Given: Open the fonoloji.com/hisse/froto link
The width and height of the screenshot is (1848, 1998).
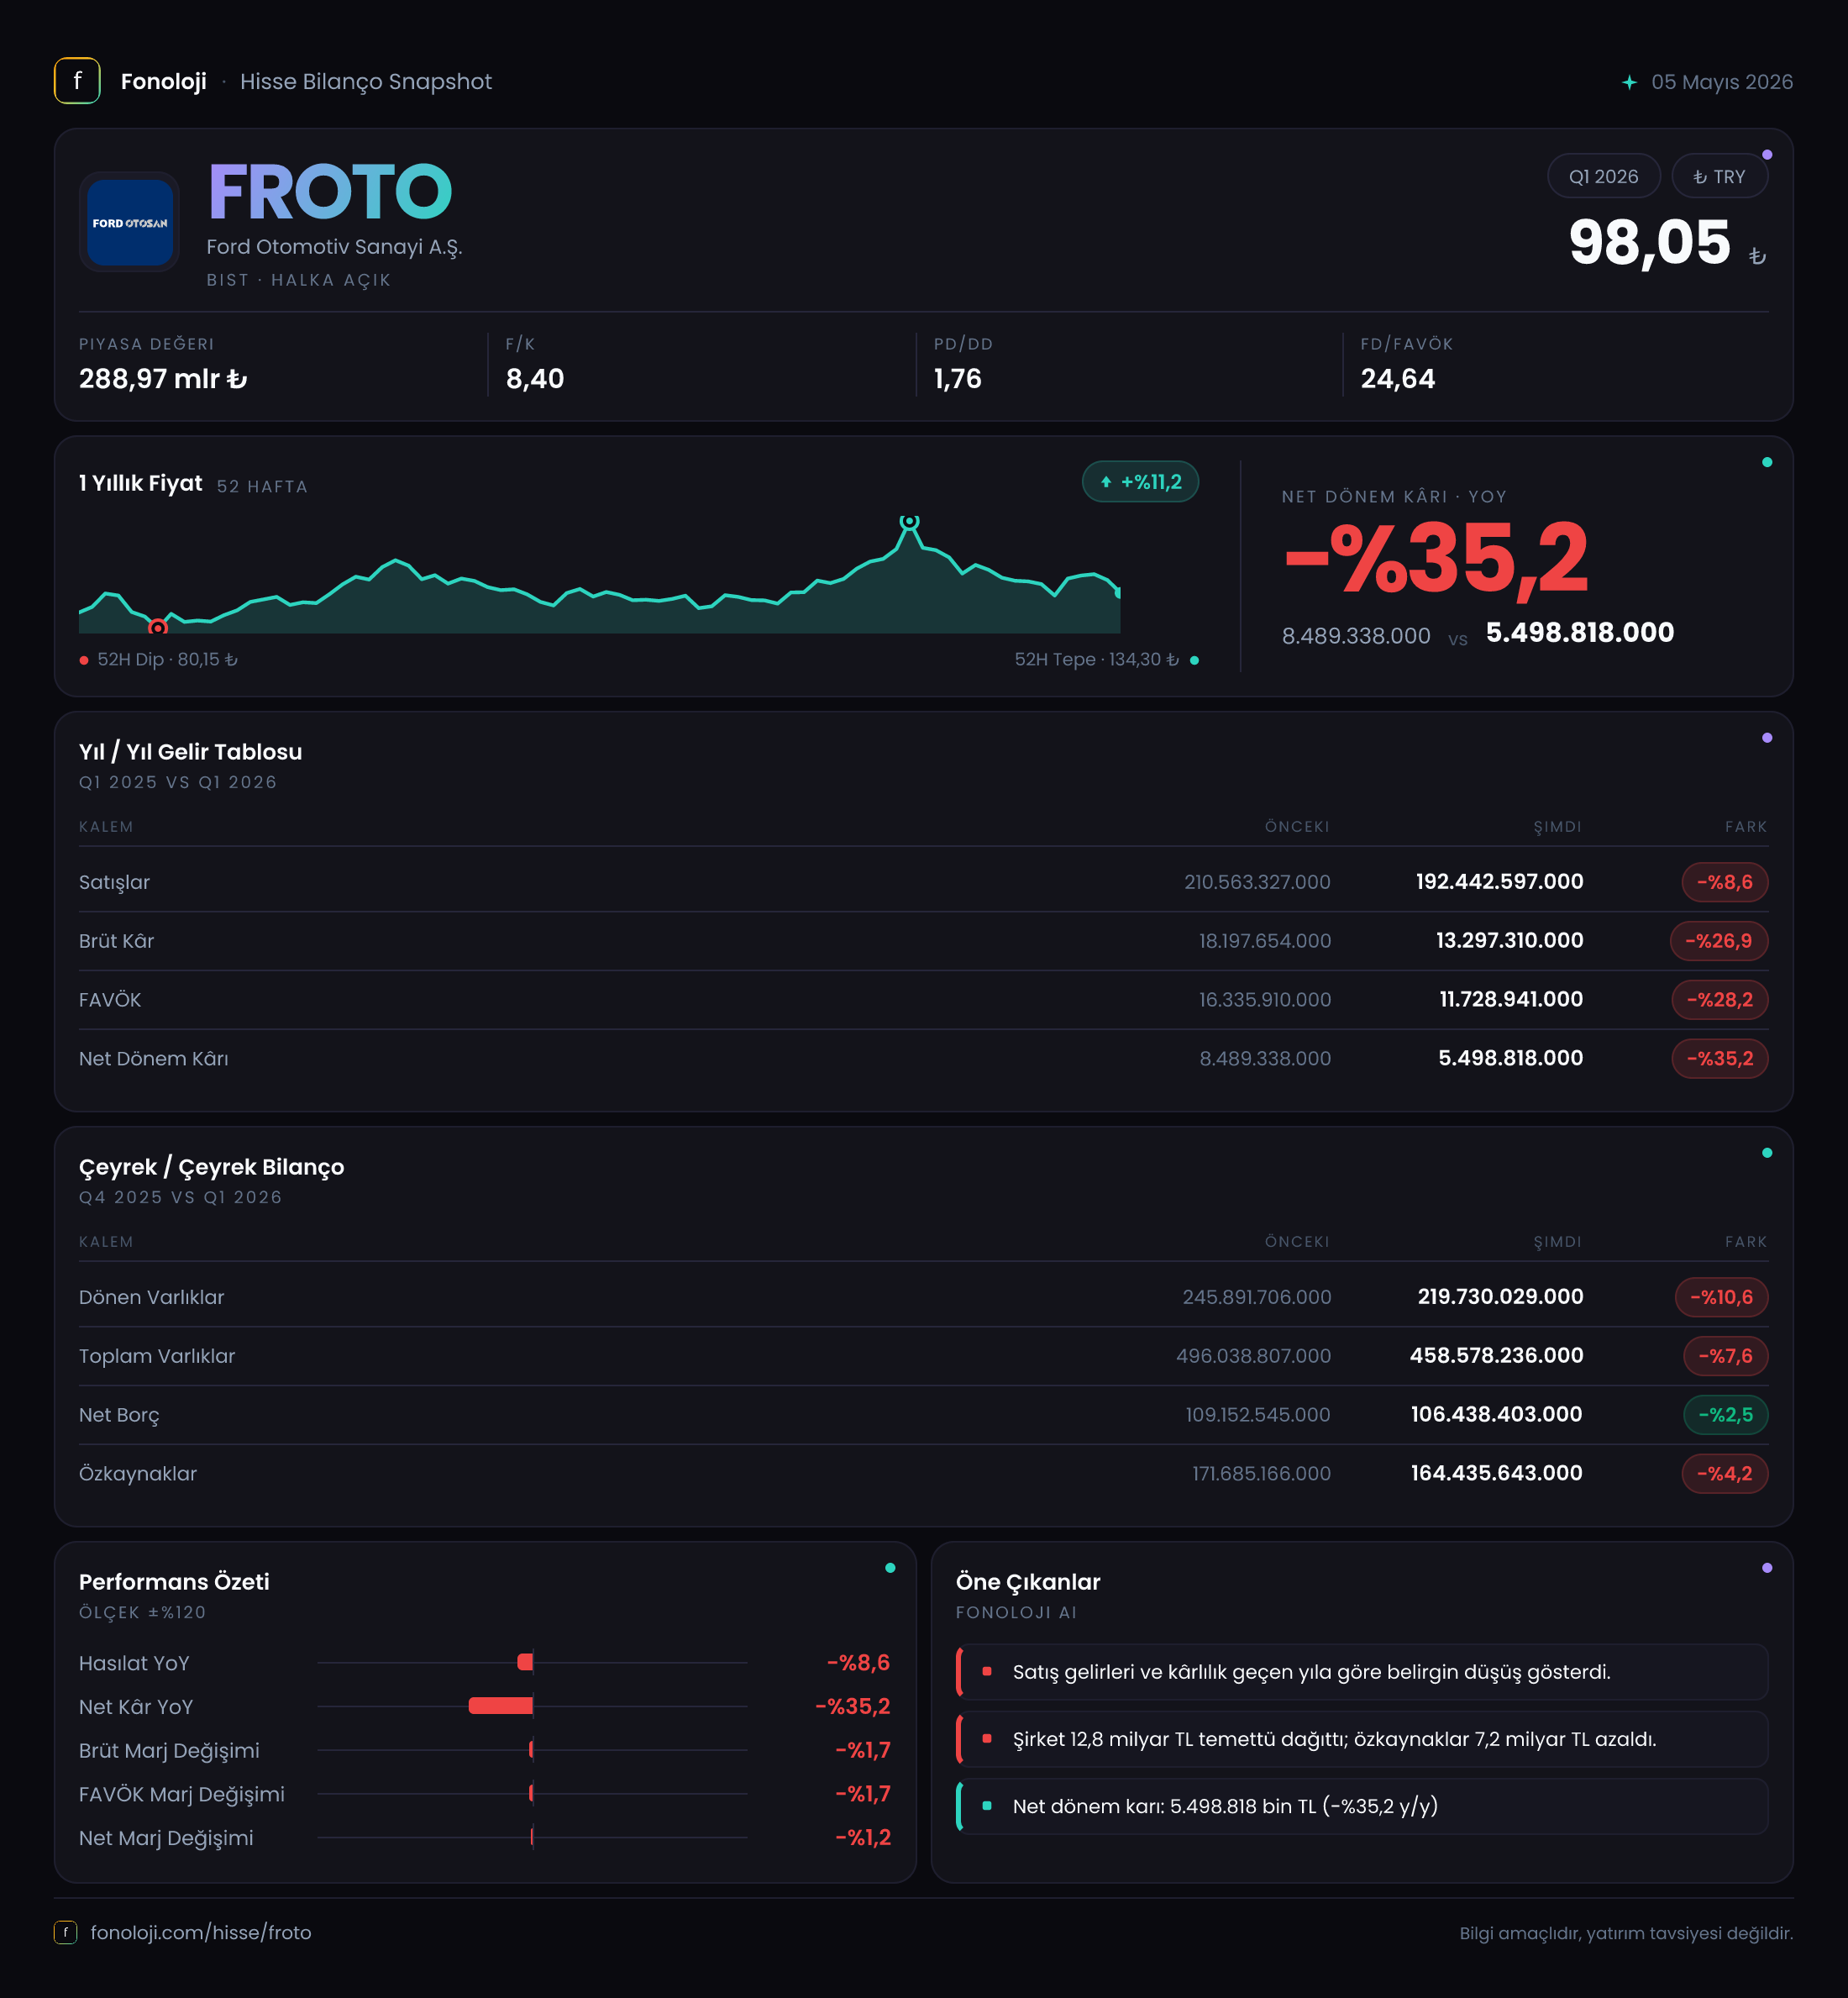Looking at the screenshot, I should (201, 1932).
